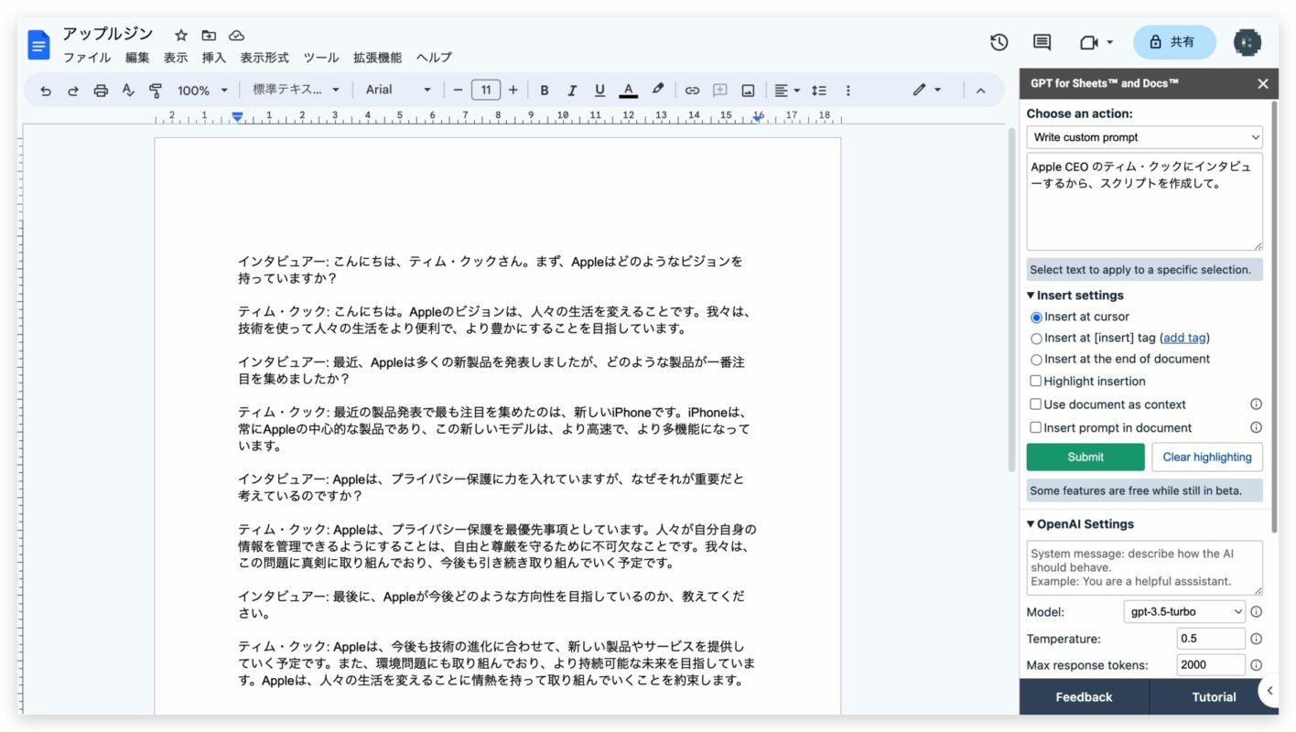The image size is (1296, 732).
Task: Undo the last action
Action: click(46, 91)
